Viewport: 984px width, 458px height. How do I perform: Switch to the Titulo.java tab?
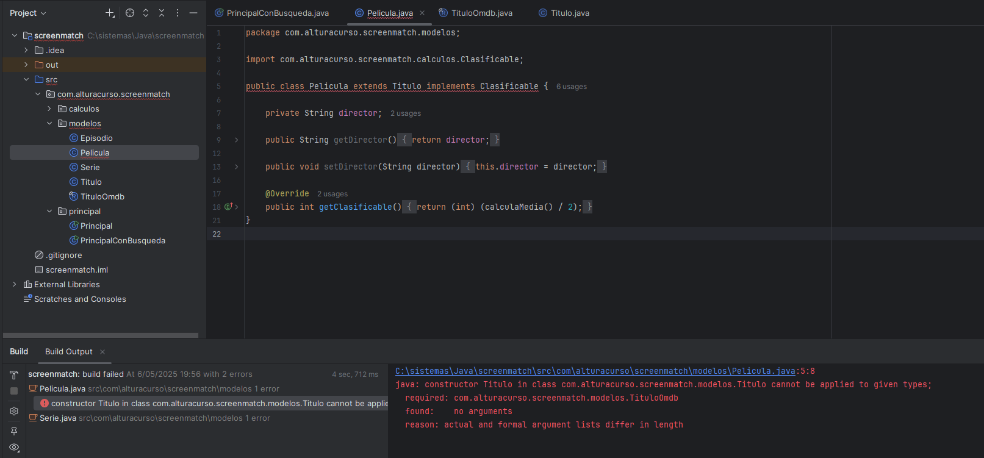(x=564, y=13)
